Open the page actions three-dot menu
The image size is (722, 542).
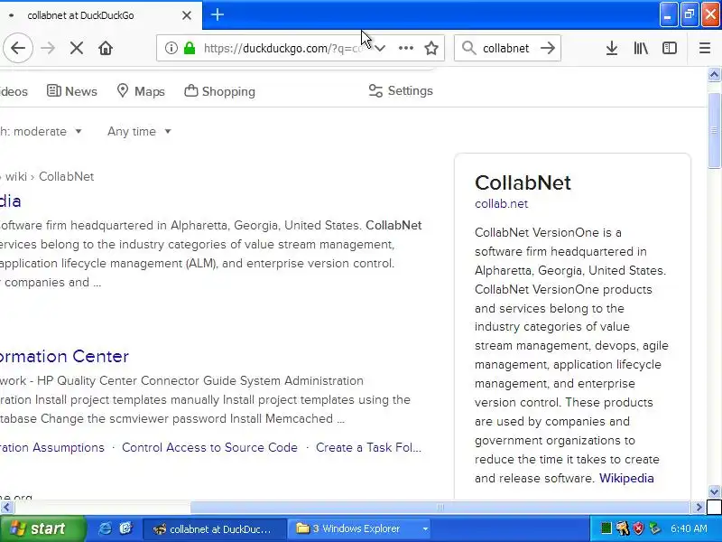pos(405,48)
